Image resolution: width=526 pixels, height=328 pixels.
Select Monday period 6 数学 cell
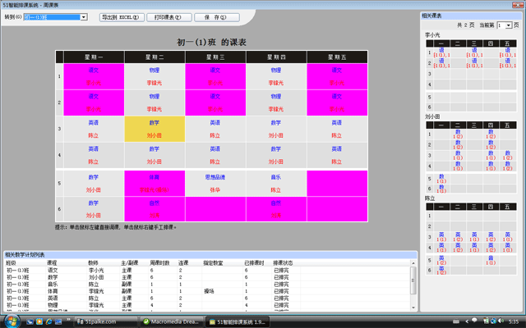tap(94, 209)
